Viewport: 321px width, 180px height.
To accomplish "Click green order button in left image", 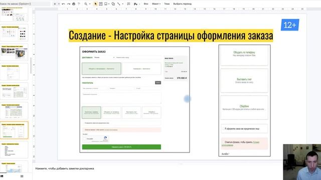I will (121, 147).
